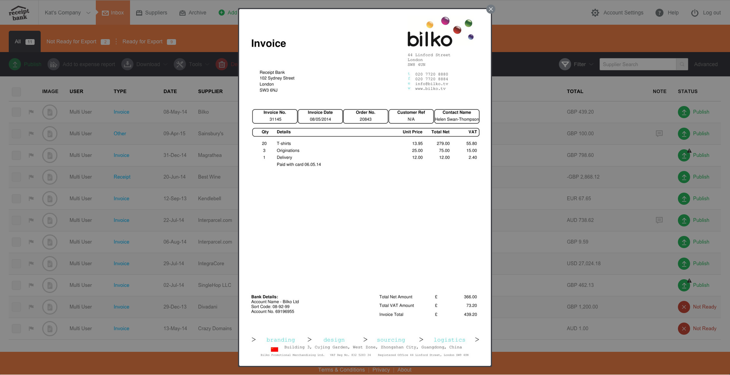Open the Bilko document image icon
The width and height of the screenshot is (730, 375).
pyautogui.click(x=50, y=112)
